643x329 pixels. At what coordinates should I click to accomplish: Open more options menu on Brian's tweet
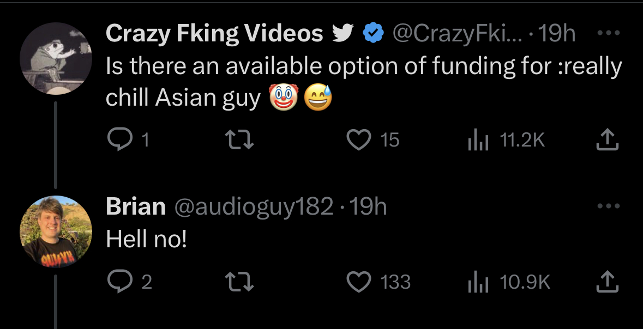coord(608,206)
